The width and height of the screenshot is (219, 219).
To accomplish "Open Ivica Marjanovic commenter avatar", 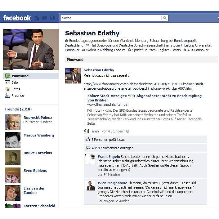I will (x=90, y=185).
